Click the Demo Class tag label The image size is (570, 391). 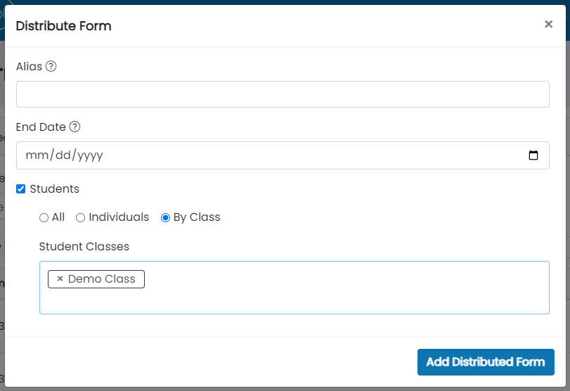(x=102, y=279)
